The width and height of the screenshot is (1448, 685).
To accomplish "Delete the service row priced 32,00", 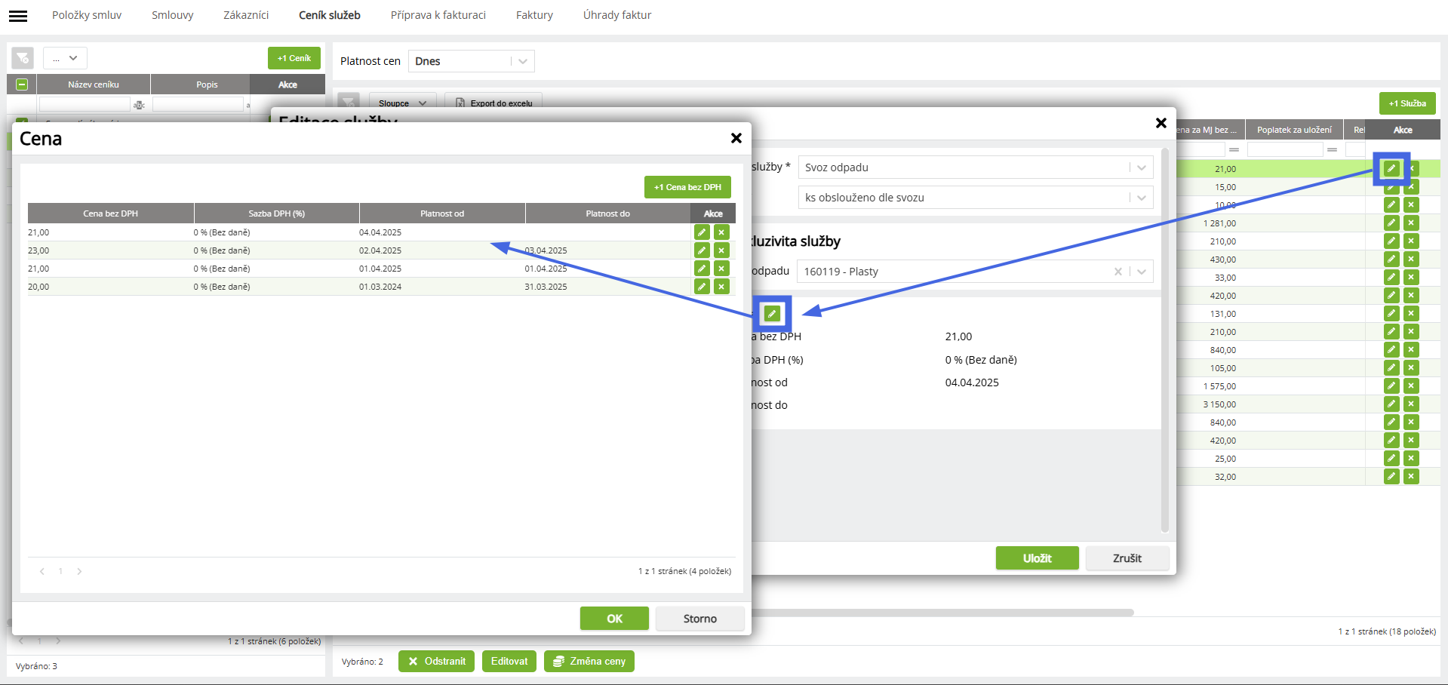I will [1411, 477].
